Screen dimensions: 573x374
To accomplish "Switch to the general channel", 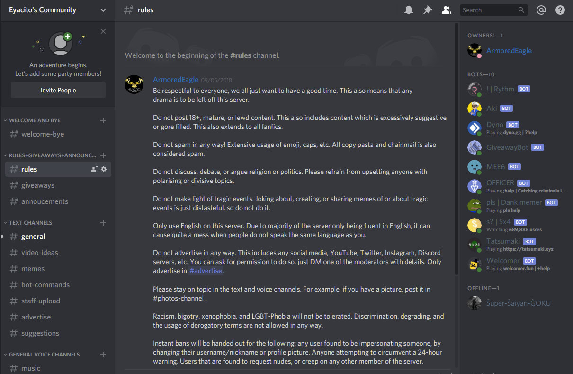I will pyautogui.click(x=33, y=237).
